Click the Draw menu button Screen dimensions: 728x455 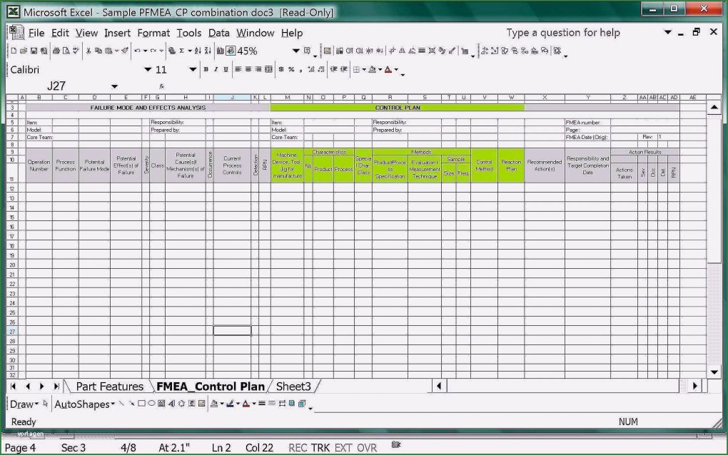click(x=24, y=404)
